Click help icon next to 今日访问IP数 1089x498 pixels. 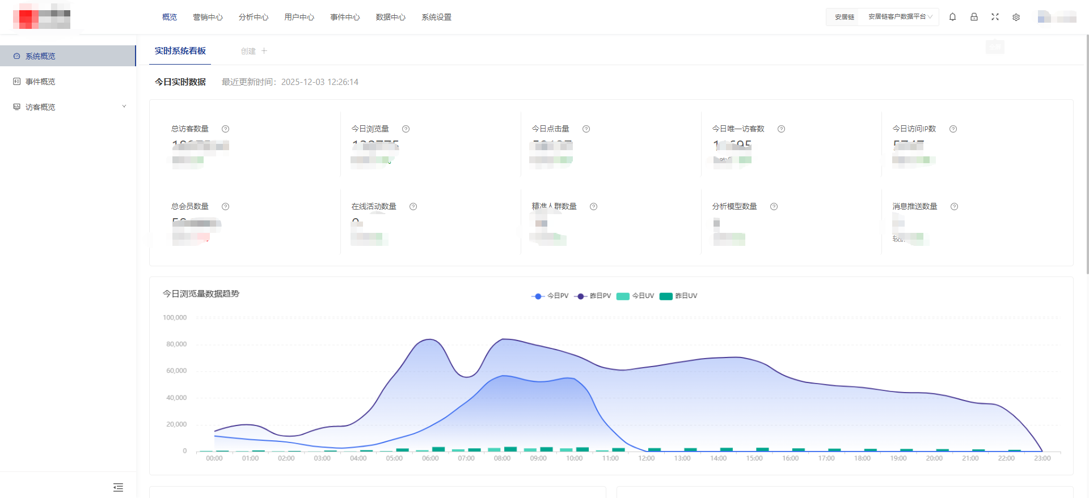coord(953,129)
